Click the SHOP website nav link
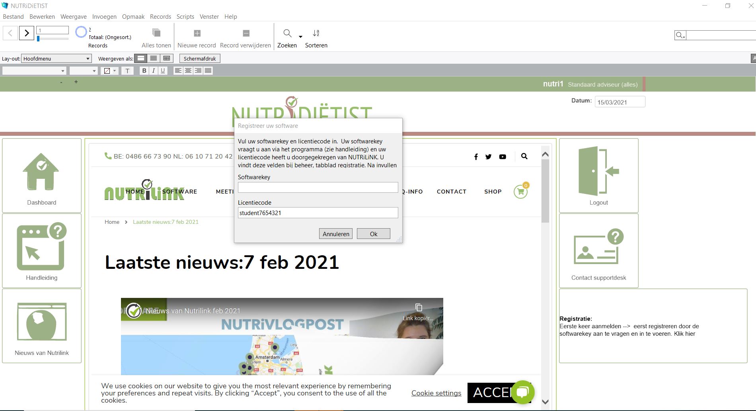Screen dimensions: 756x411 [493, 192]
